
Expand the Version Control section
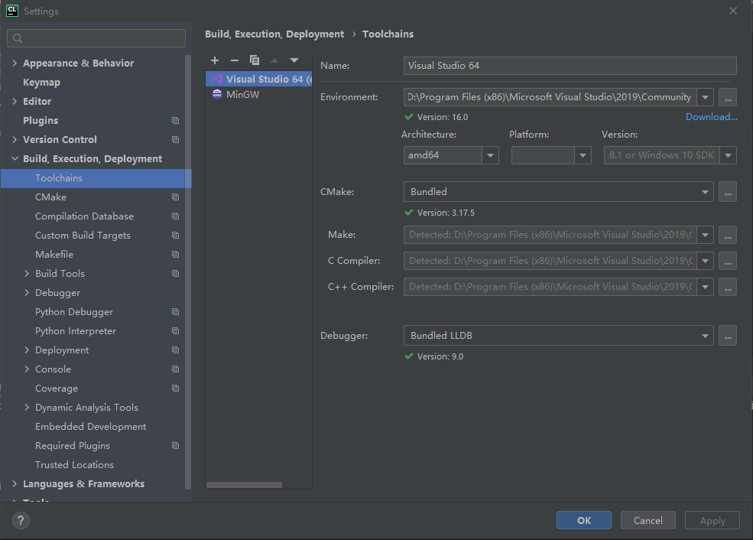[x=15, y=140]
